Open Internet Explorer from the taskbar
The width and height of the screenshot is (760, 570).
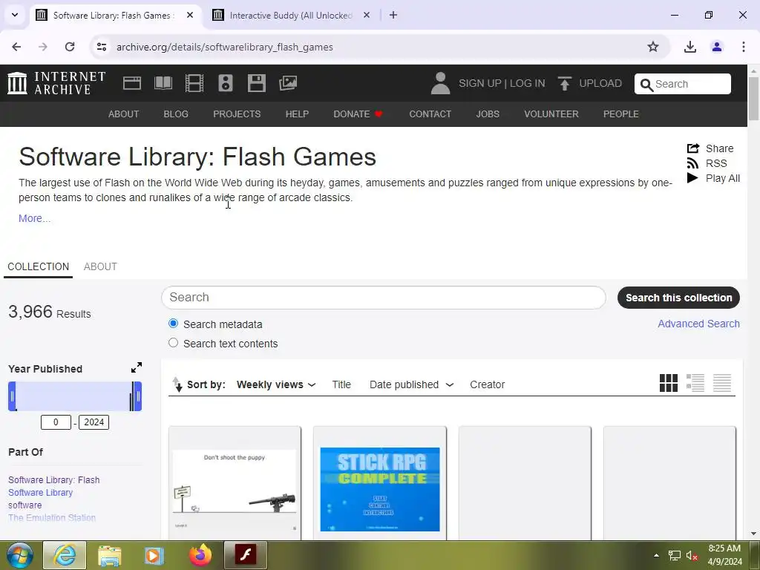(x=65, y=555)
